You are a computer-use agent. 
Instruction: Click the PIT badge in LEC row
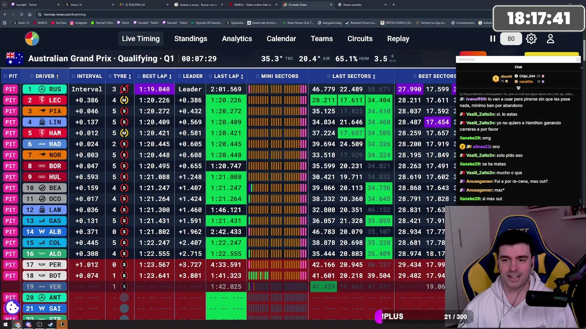point(11,100)
